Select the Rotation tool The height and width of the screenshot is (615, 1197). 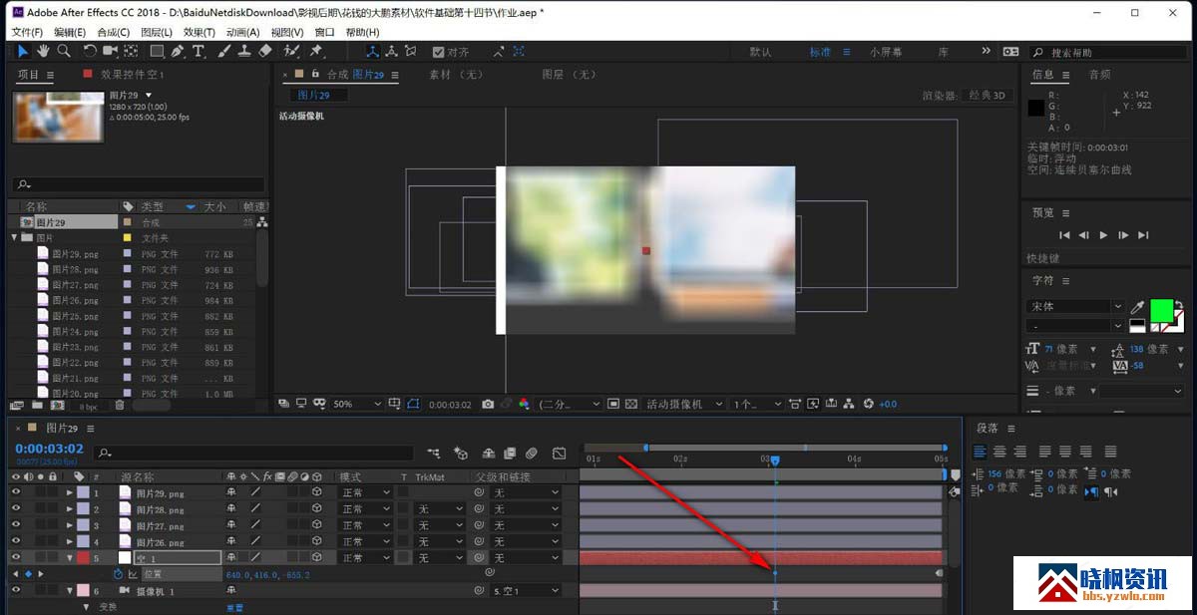tap(90, 52)
